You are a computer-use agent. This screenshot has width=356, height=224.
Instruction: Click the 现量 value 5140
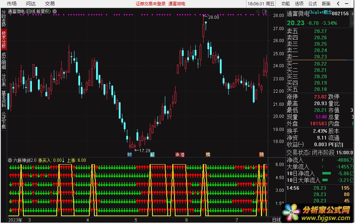tap(321, 117)
